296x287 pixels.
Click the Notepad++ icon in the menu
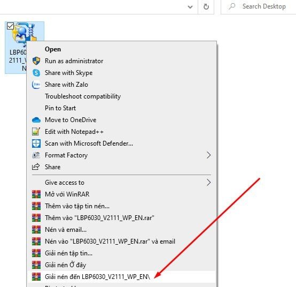36,132
